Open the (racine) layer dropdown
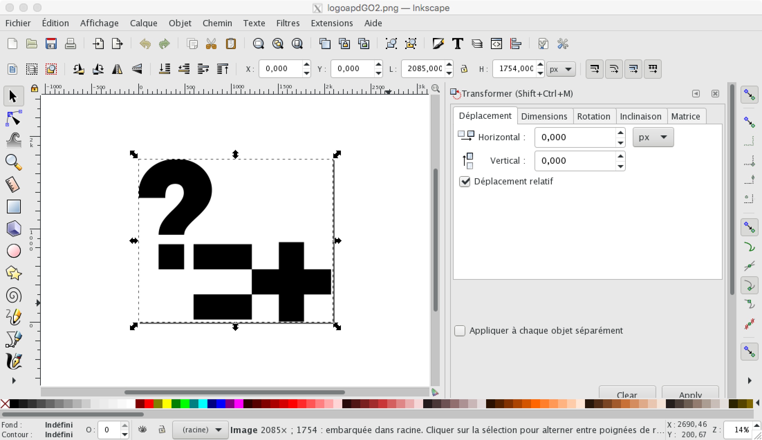This screenshot has height=440, width=762. [201, 430]
